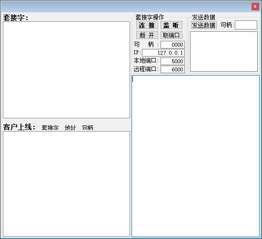This screenshot has height=239, width=262.
Task: Click the window title bar
Action: pos(125,7)
